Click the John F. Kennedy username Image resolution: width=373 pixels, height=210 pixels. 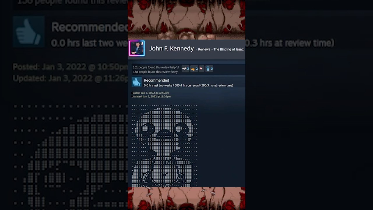[171, 49]
